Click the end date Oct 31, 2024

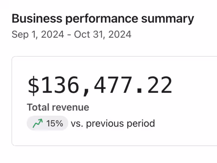click(x=103, y=35)
